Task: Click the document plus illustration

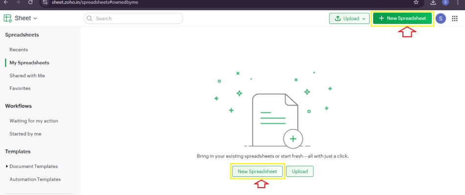Action: point(277,121)
